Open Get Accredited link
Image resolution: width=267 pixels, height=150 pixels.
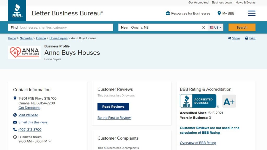[198, 3]
